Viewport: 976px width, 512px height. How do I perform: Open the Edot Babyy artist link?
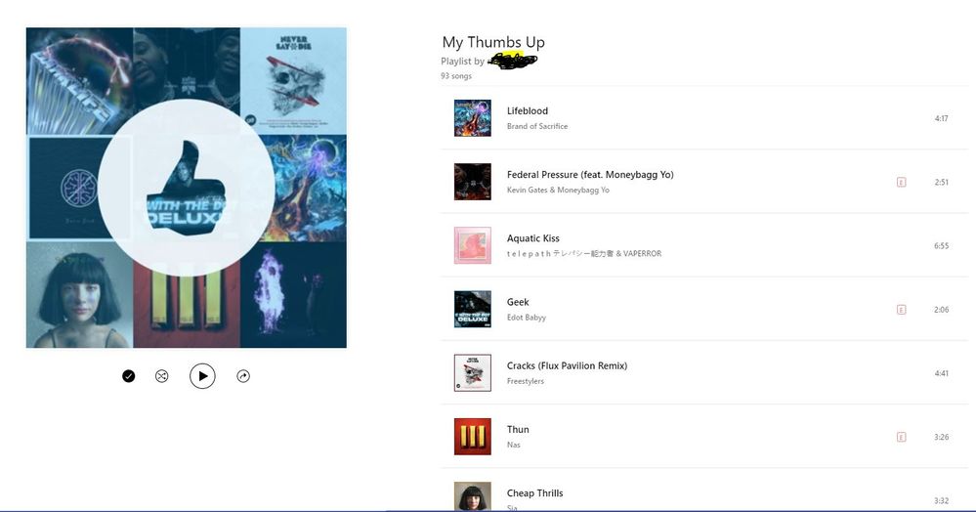pos(527,318)
